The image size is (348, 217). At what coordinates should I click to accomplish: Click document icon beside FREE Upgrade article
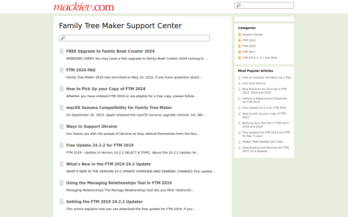pyautogui.click(x=61, y=51)
